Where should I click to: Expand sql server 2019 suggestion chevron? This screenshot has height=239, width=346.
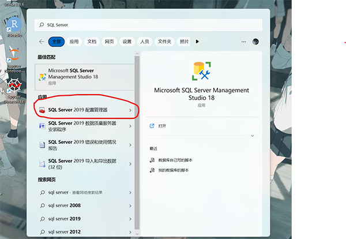click(x=130, y=219)
